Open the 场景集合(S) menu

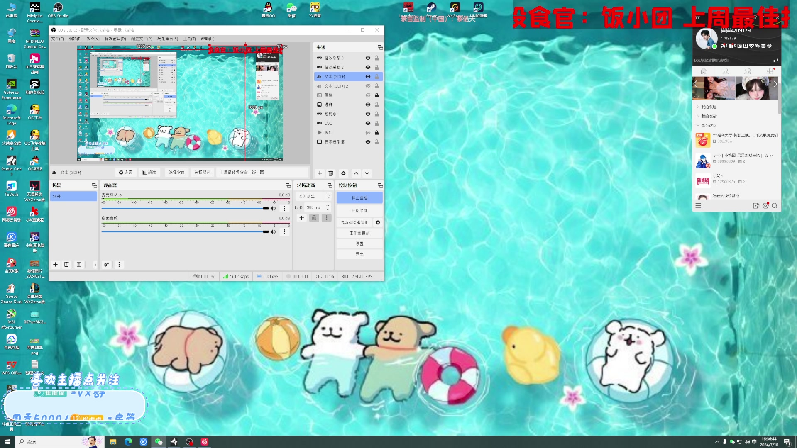(x=168, y=39)
